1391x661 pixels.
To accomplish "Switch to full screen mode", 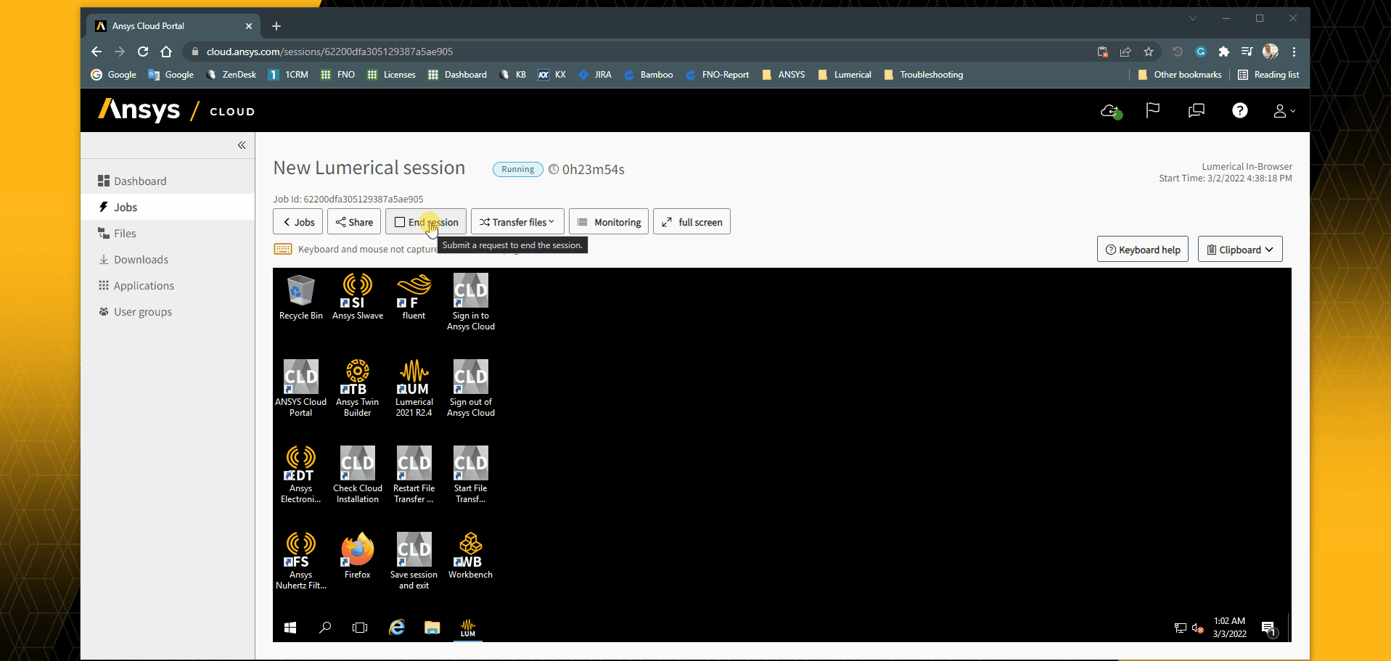I will 692,222.
